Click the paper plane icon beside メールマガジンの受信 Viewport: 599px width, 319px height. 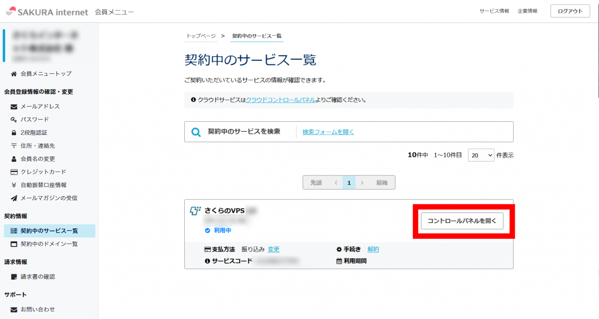tap(14, 198)
